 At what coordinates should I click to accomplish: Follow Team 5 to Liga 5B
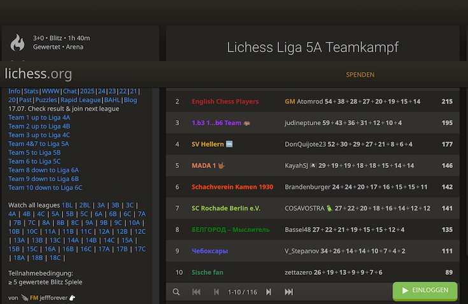point(34,153)
